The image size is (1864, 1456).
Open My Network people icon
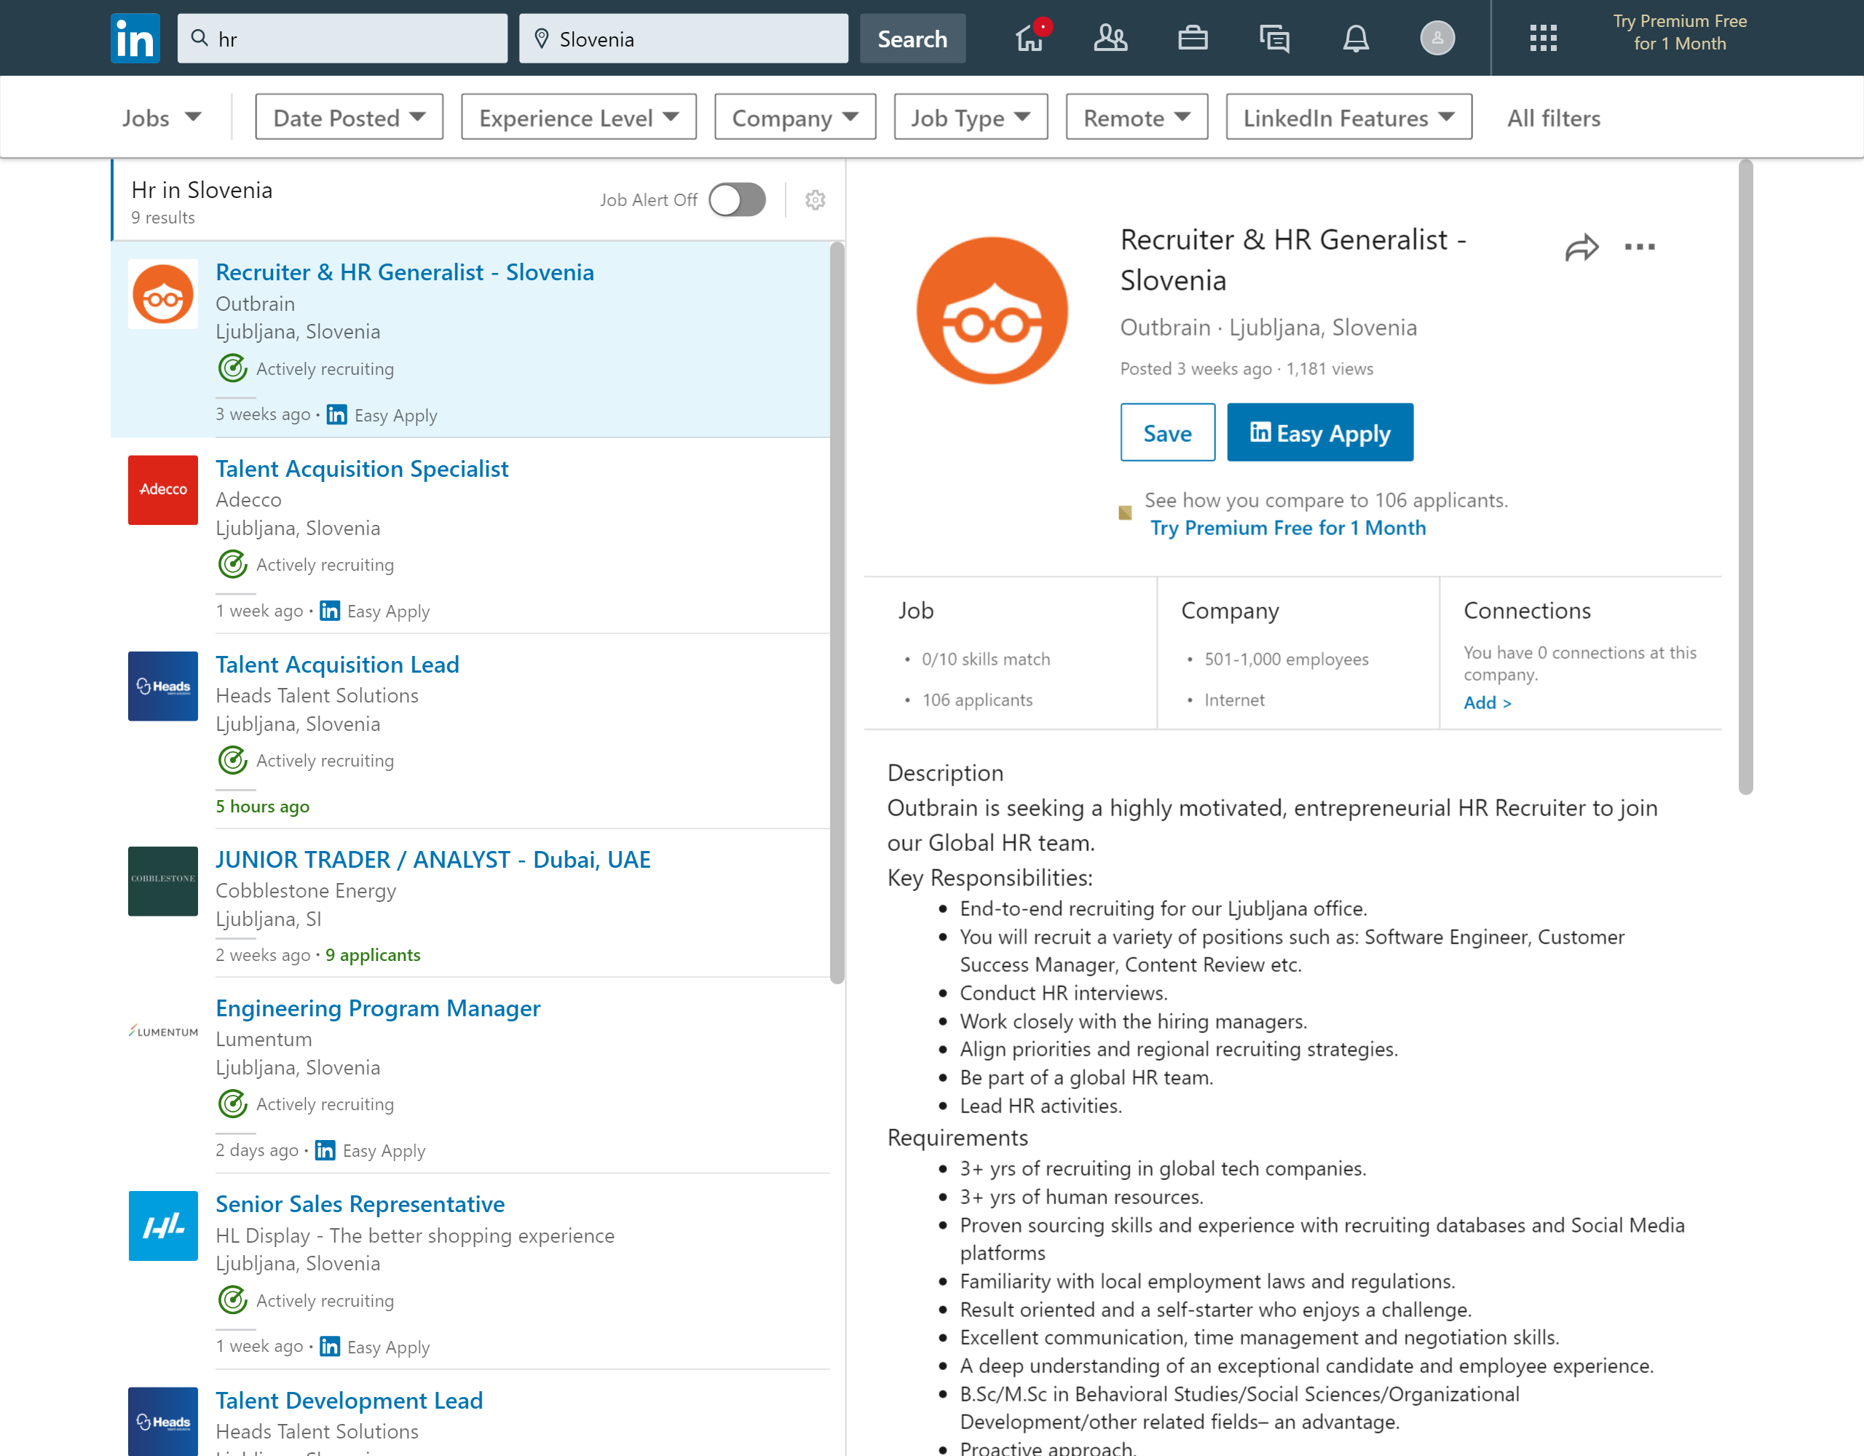(1110, 39)
